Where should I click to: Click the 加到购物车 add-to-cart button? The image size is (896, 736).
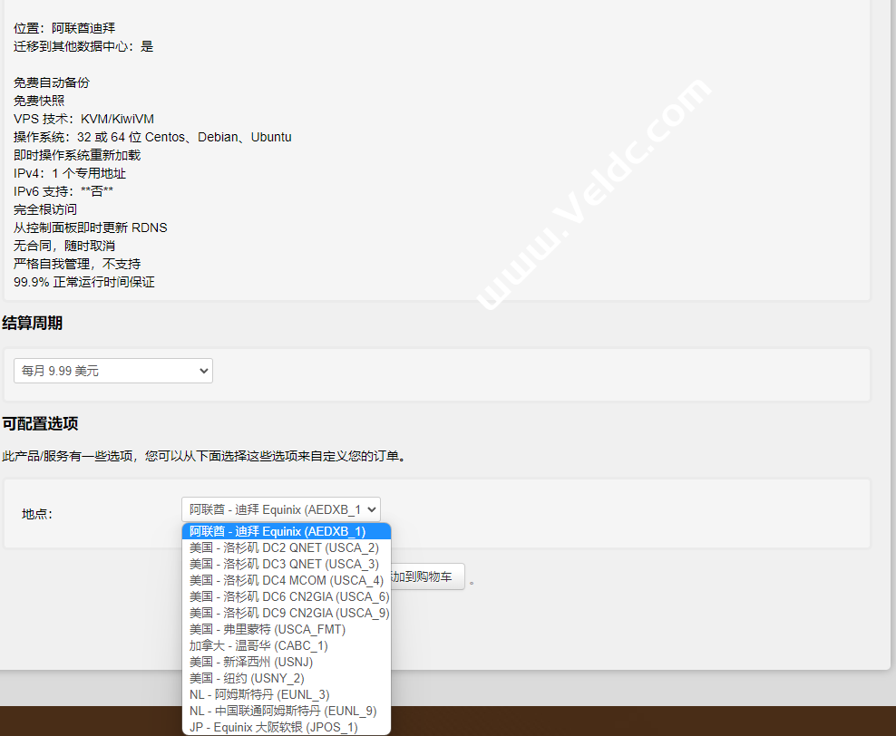click(x=428, y=576)
